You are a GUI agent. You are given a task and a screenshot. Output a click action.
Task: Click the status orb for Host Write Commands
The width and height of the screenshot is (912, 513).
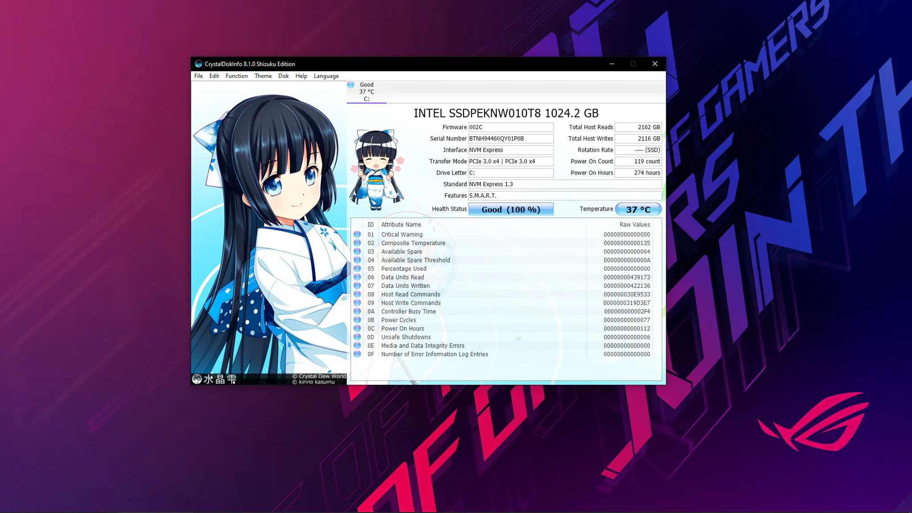(x=357, y=303)
